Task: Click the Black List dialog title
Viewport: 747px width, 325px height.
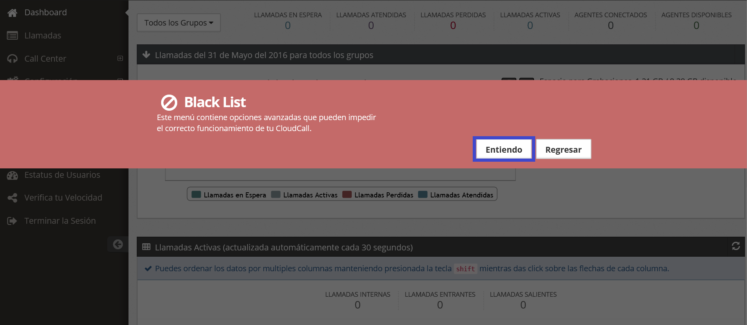Action: [215, 102]
